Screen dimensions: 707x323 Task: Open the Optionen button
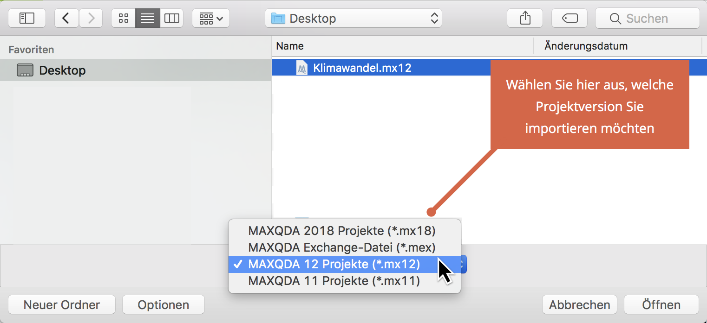pos(164,305)
